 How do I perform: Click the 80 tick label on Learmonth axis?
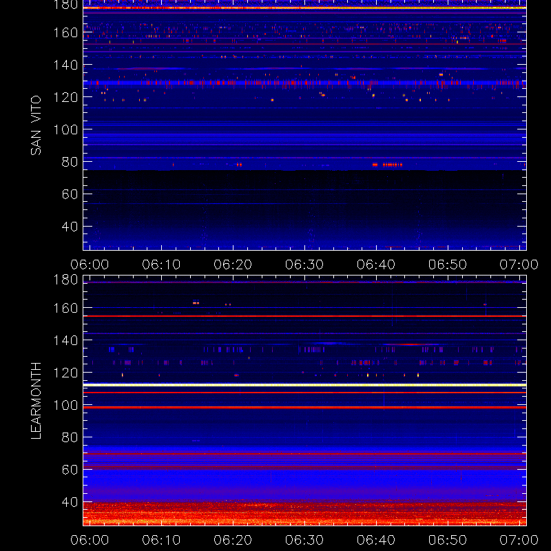70,437
